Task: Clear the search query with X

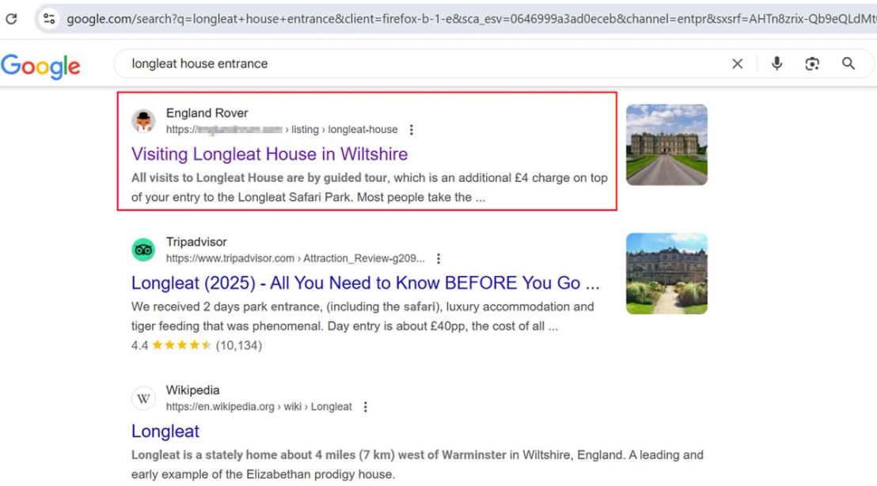Action: pos(737,64)
